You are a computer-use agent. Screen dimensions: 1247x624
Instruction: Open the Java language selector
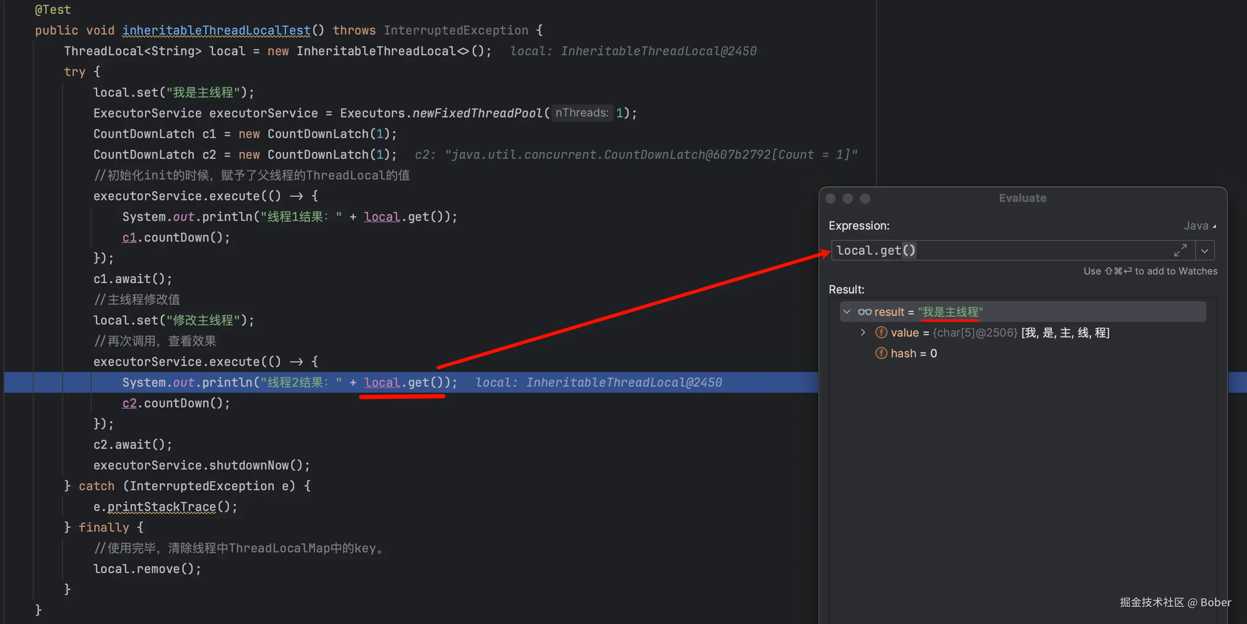[x=1199, y=226]
